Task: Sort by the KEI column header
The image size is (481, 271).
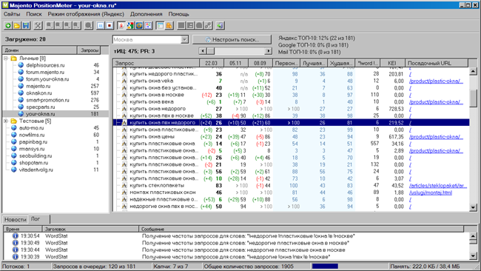Action: click(392, 63)
